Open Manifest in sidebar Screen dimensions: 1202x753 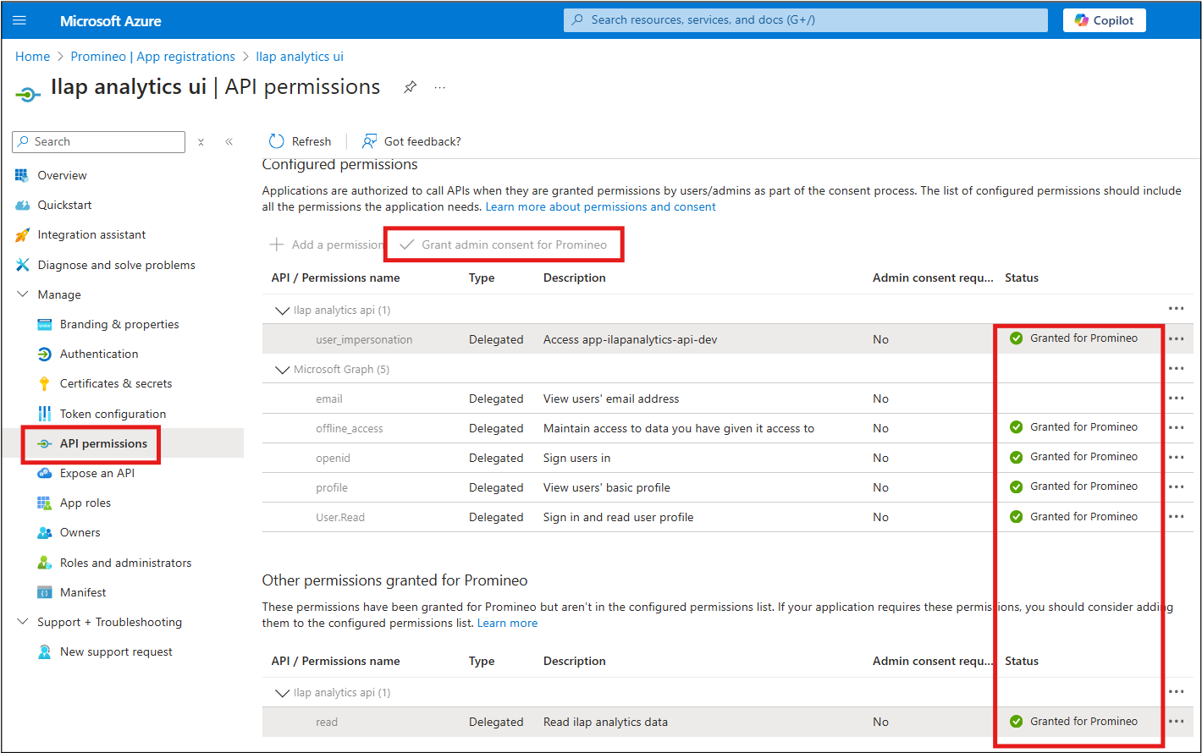pyautogui.click(x=83, y=592)
